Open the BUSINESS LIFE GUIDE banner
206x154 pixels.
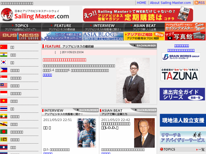[20, 36]
